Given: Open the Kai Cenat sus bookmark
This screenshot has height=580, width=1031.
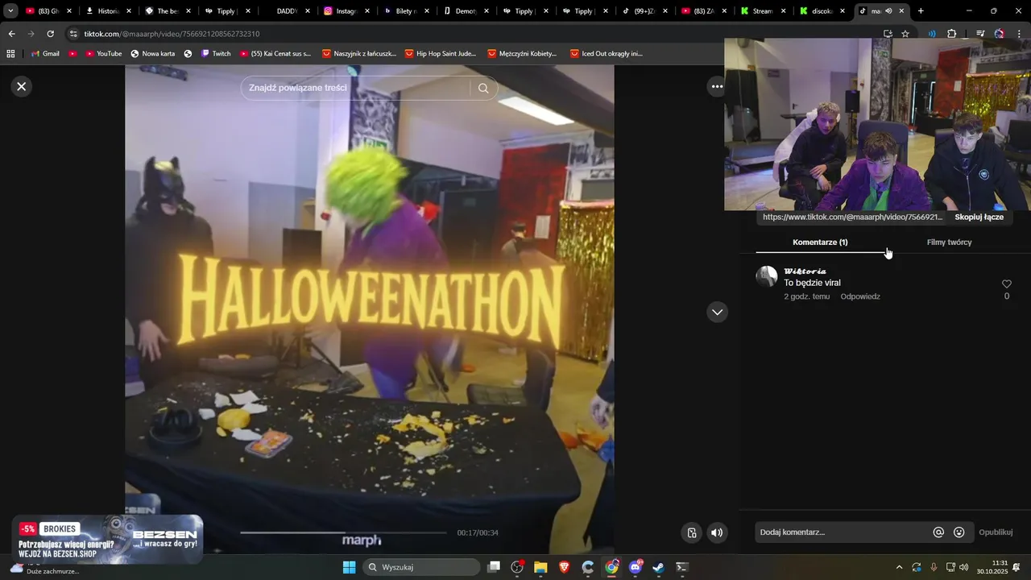Looking at the screenshot, I should 274,54.
